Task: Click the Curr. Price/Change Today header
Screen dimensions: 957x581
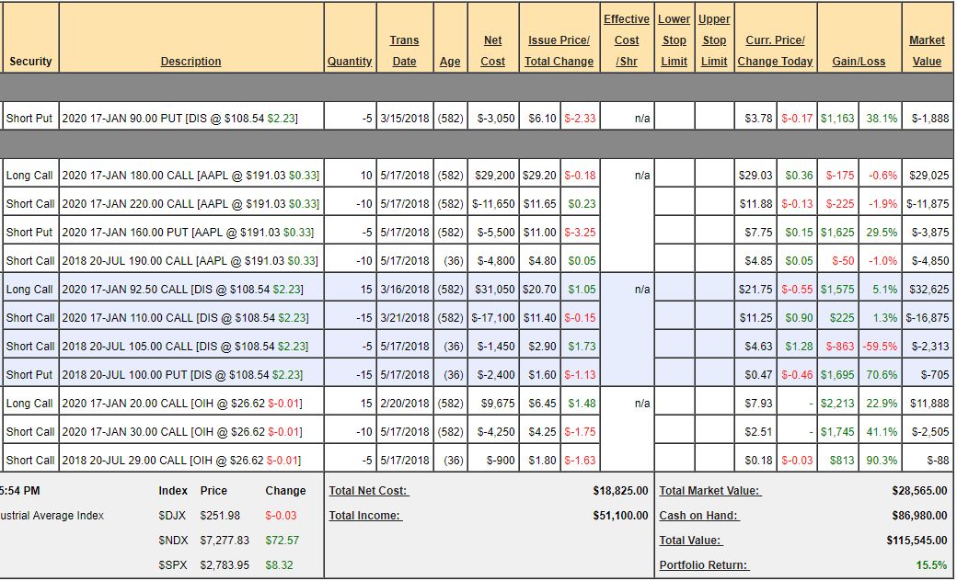Action: coord(776,51)
